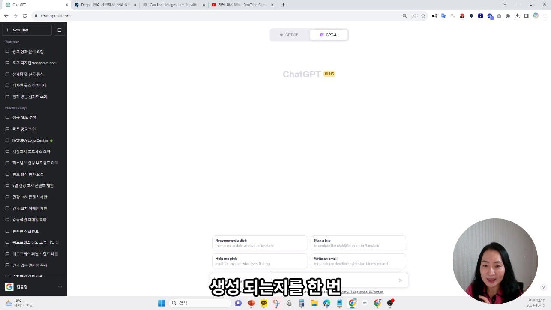Click the taskbar 검색 search box
551x310 pixels.
pos(200,303)
